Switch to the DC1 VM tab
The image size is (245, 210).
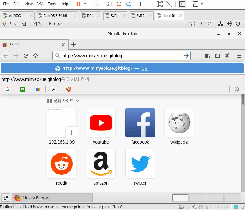tap(90, 16)
